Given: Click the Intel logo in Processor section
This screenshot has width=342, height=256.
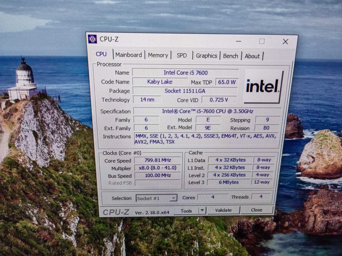Looking at the screenshot, I should pos(264,86).
